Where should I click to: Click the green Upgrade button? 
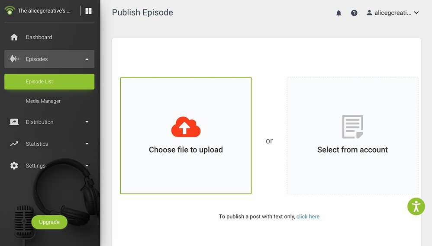point(49,222)
